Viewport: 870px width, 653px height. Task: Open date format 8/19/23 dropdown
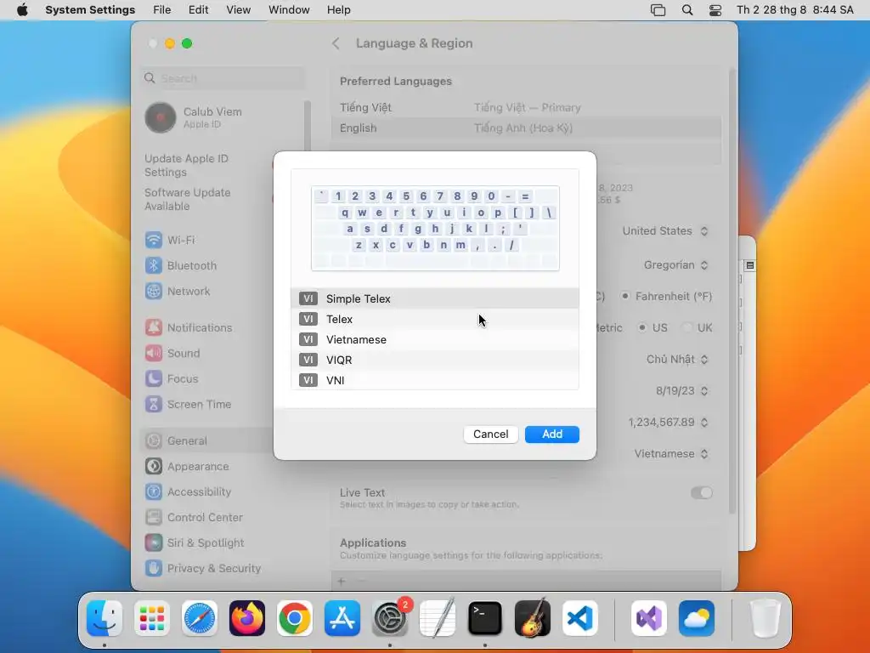[682, 391]
